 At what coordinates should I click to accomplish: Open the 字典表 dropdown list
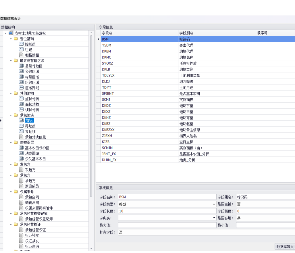(214, 218)
